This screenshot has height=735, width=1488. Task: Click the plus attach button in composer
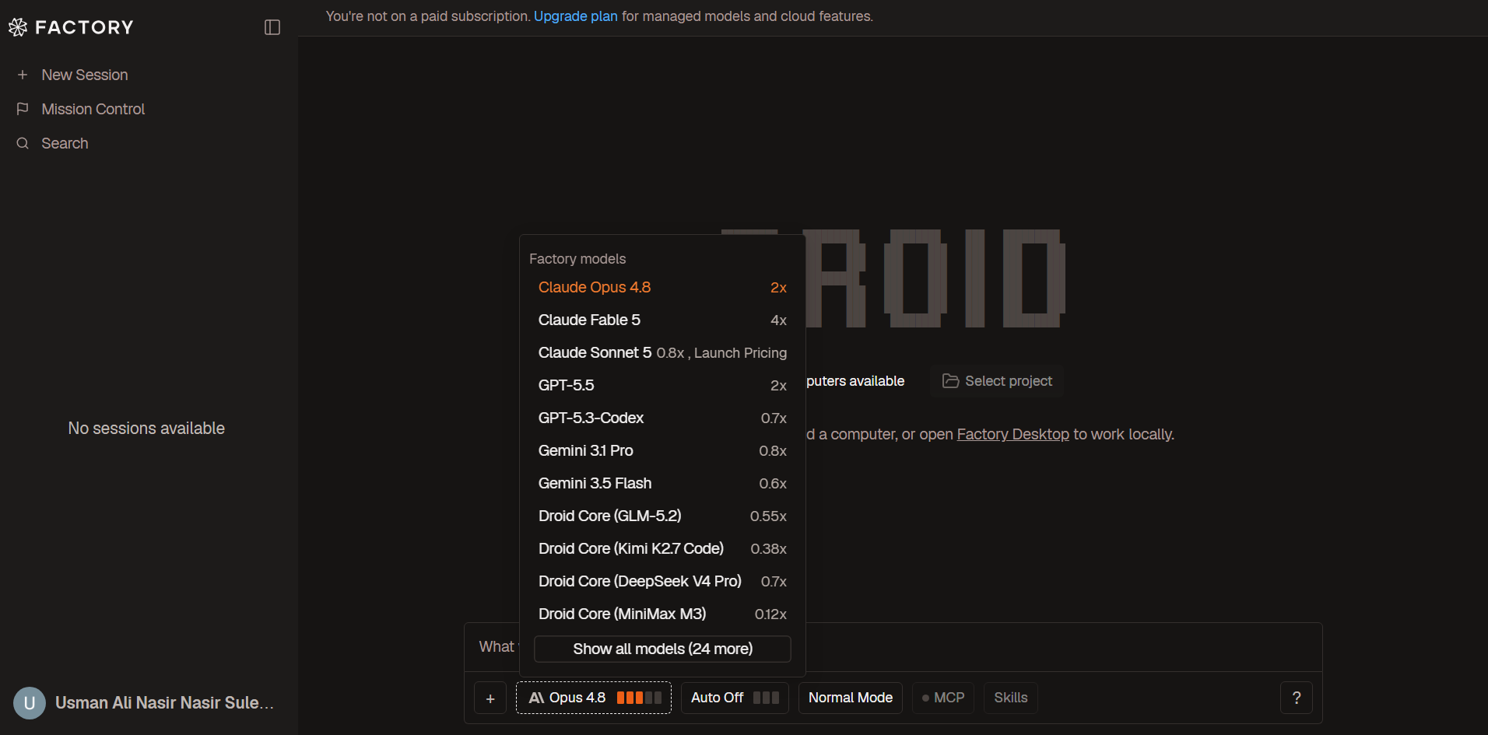[490, 698]
